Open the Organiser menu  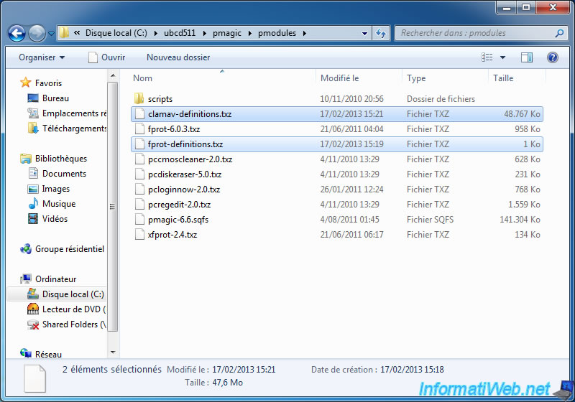42,57
